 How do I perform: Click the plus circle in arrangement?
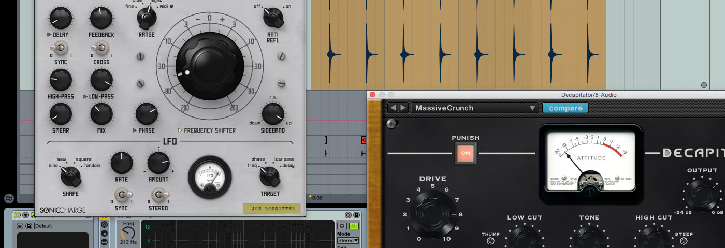click(704, 85)
